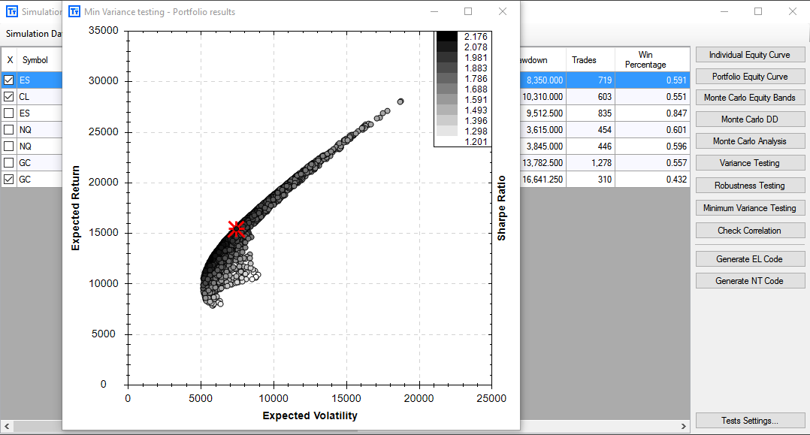Uncheck the last GC row checkbox
Screen dimensions: 810x435
[9, 180]
